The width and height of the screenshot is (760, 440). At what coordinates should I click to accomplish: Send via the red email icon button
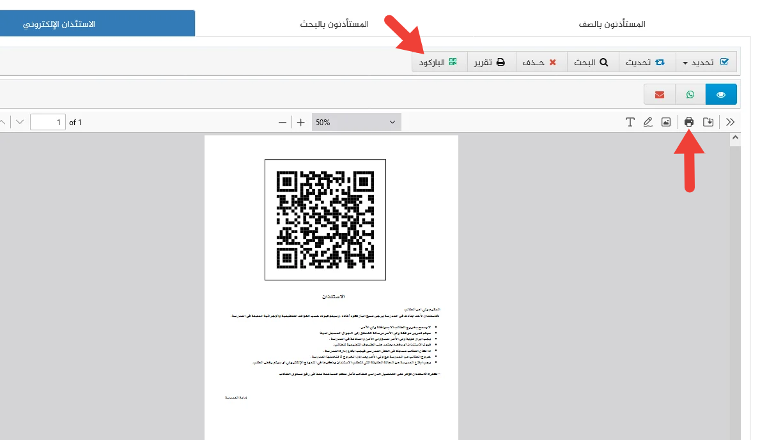(659, 95)
